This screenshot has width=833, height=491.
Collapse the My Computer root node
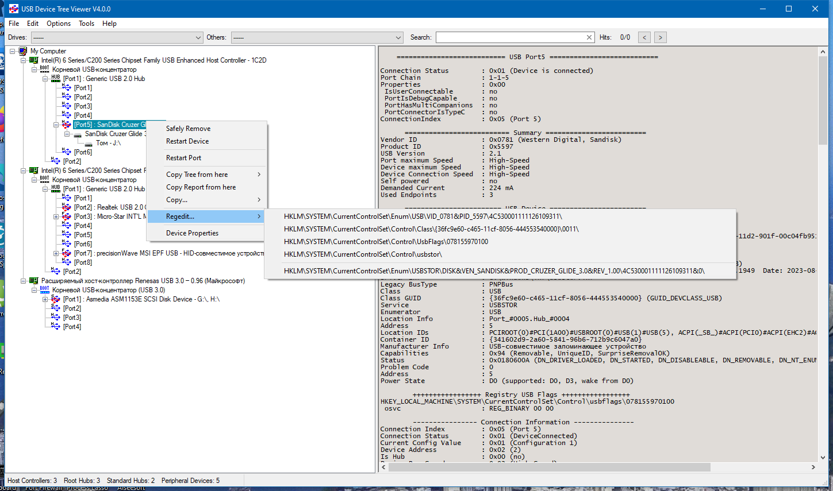click(13, 51)
